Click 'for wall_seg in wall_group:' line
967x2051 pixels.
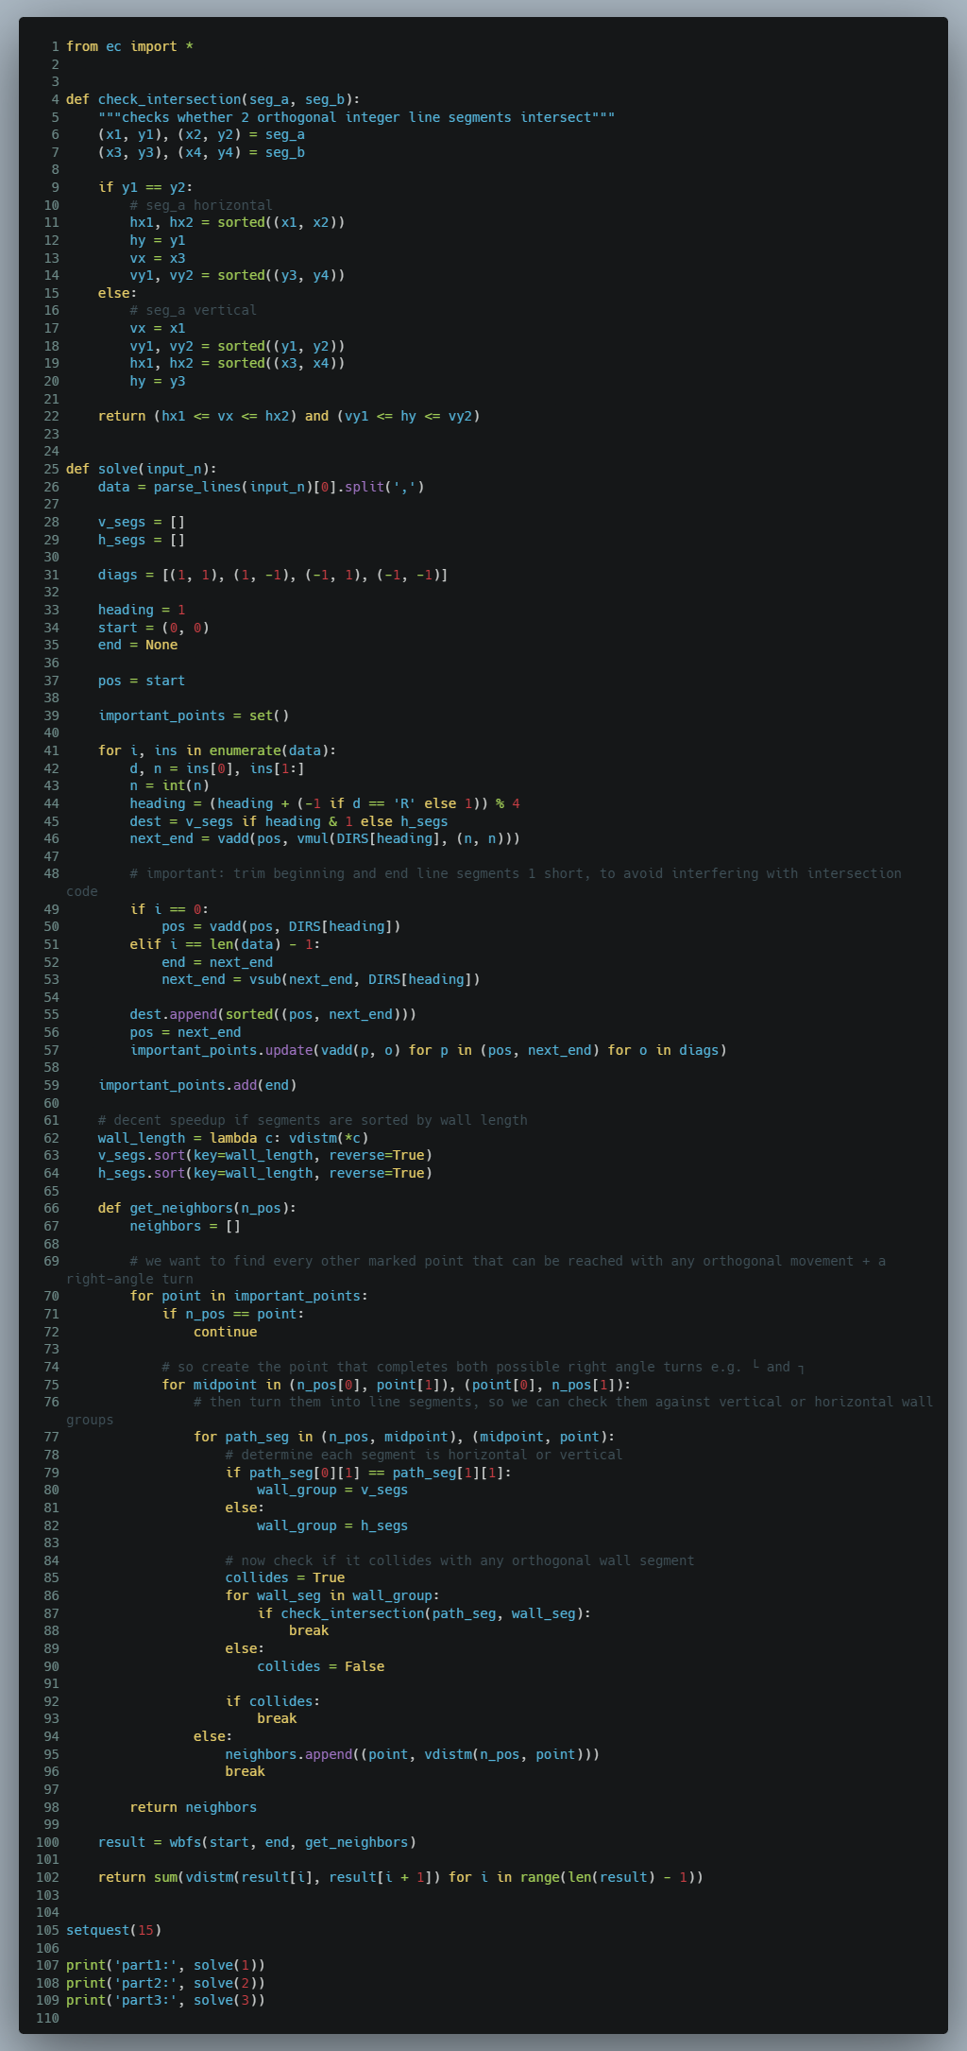click(332, 1595)
